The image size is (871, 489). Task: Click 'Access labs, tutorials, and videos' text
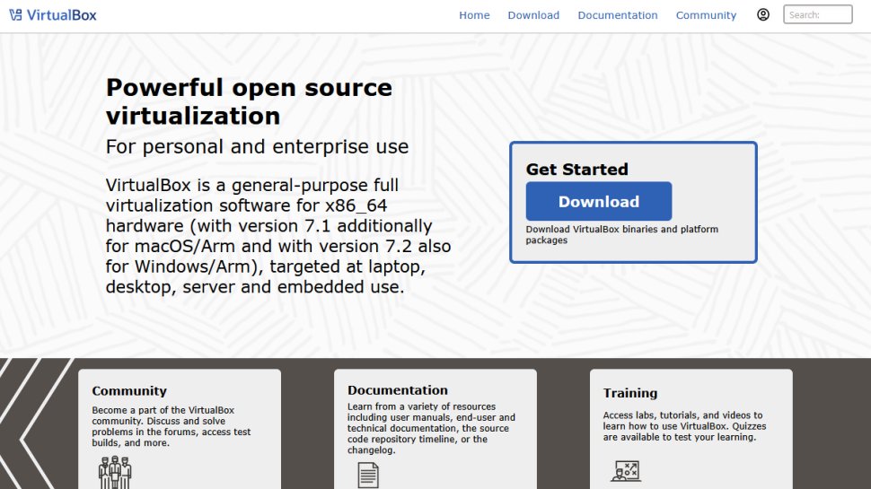[684, 426]
